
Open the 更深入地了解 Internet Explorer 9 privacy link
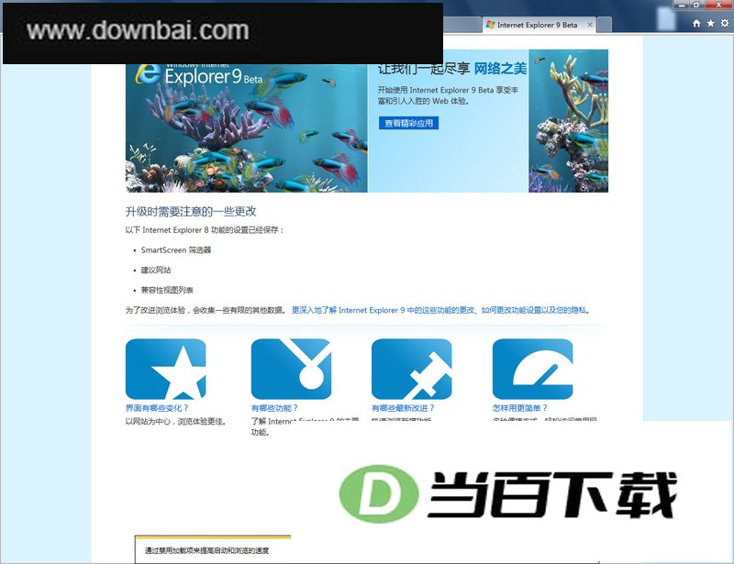click(441, 310)
